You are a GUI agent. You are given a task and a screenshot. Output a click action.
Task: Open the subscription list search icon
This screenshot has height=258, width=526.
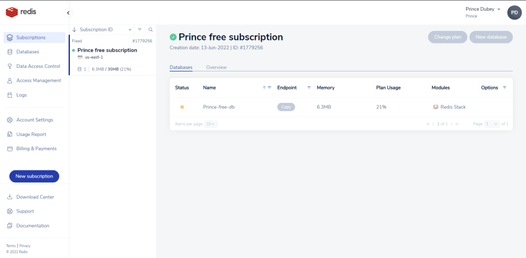[x=151, y=30]
